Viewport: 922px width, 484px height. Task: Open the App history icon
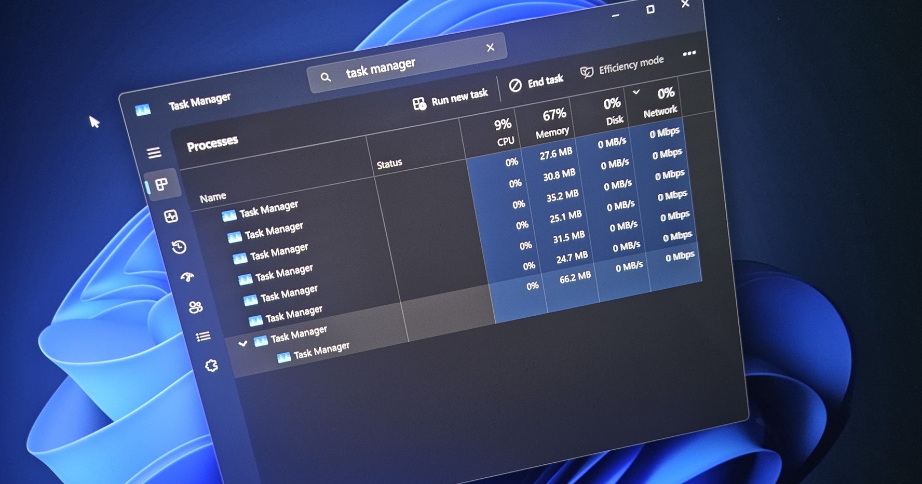coord(179,248)
